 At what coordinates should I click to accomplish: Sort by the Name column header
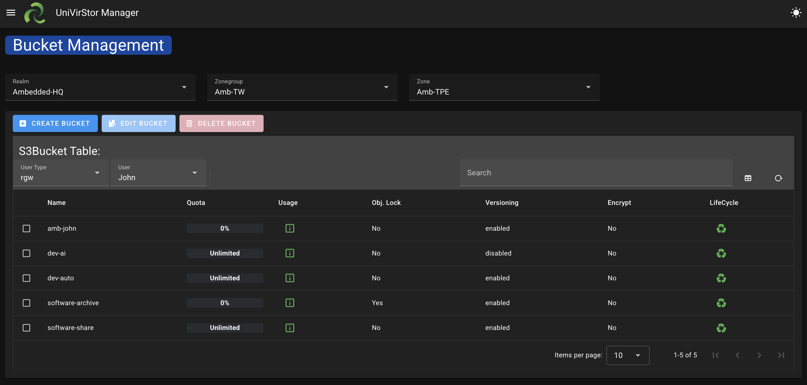56,203
